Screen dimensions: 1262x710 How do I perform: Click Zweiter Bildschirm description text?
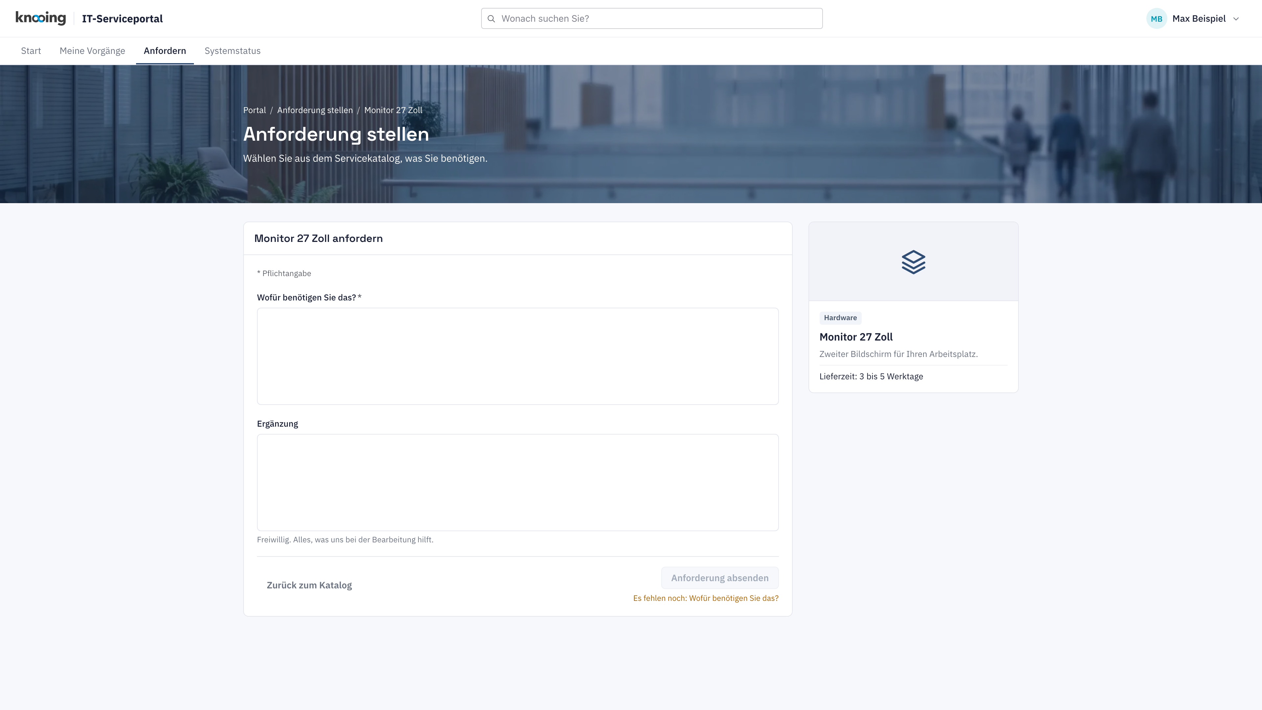tap(898, 354)
